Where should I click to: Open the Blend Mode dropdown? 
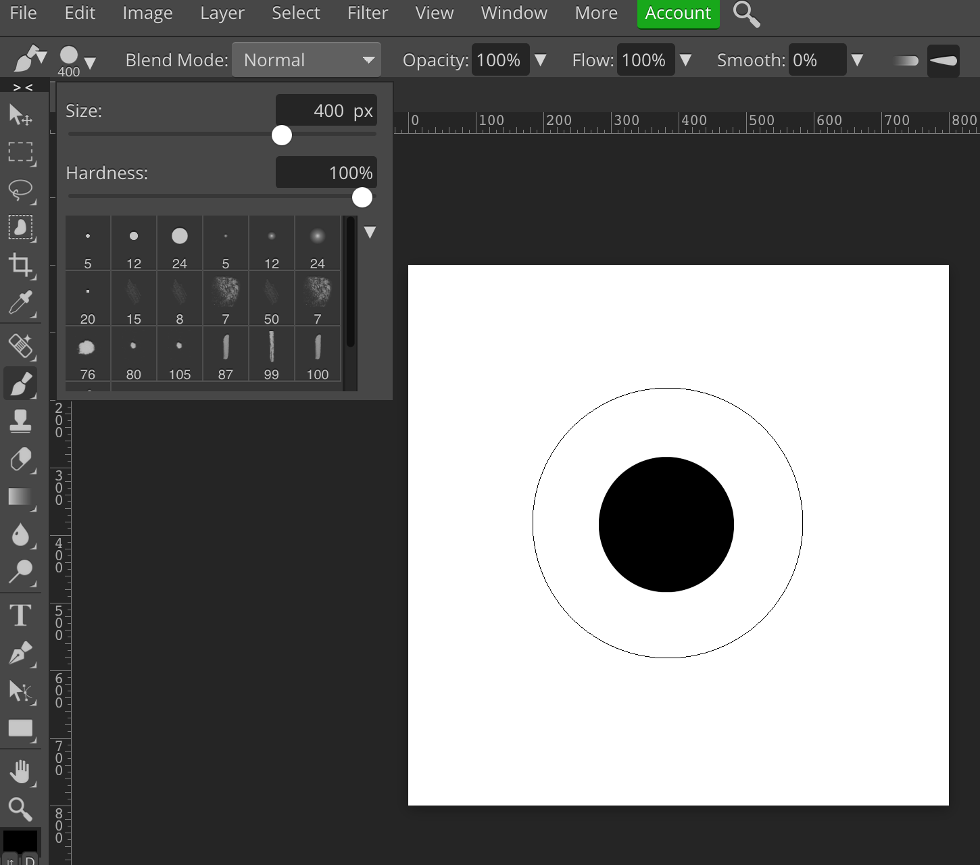(306, 59)
